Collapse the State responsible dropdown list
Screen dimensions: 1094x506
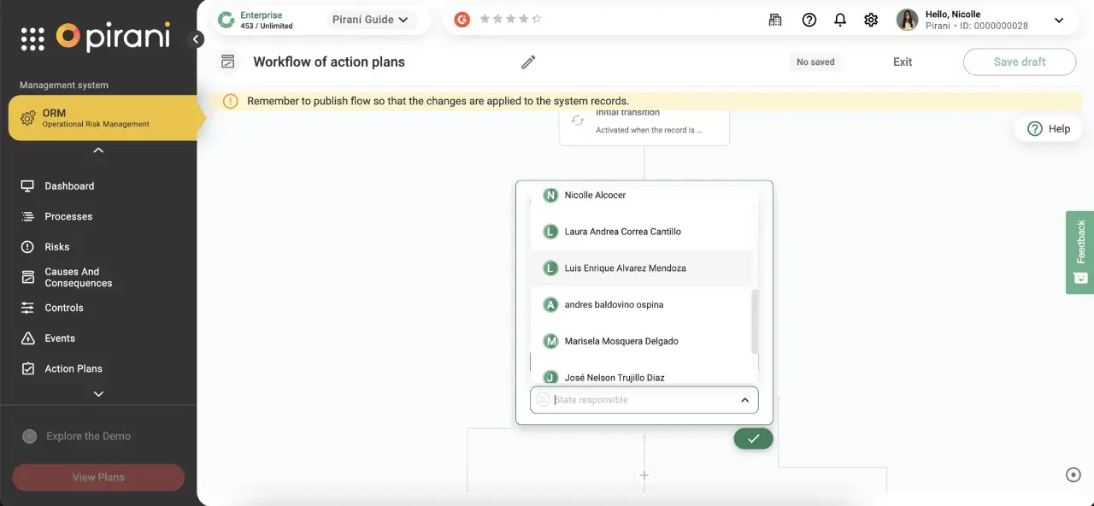click(744, 400)
